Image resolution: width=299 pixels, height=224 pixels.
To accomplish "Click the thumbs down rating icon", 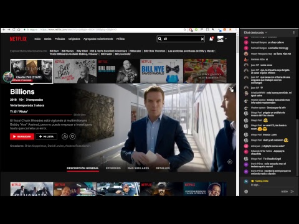I will 72,136.
